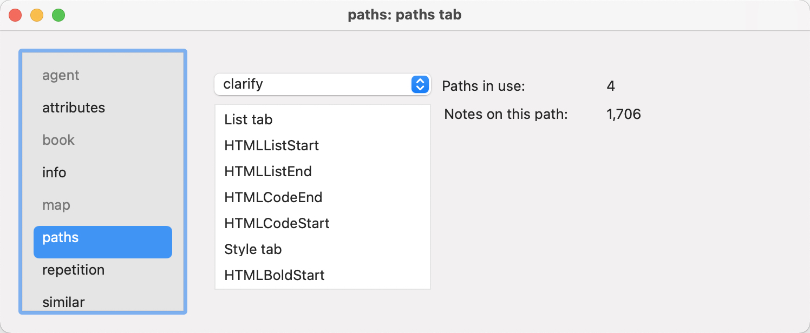Select HTMLListStart from the list

[x=271, y=145]
